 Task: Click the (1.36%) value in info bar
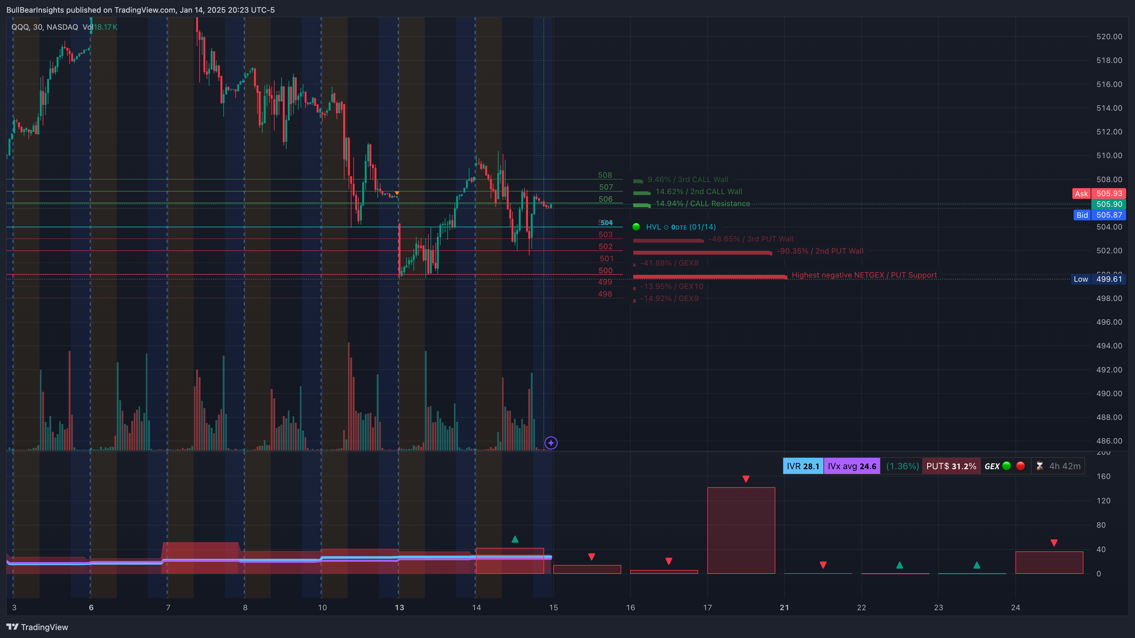tap(902, 466)
